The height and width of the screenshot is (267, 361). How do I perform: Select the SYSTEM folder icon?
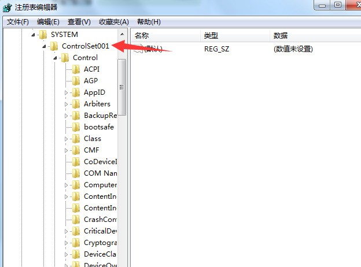(43, 35)
